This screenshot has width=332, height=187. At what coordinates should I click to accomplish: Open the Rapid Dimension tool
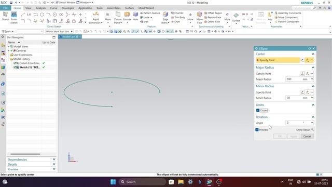click(x=95, y=17)
